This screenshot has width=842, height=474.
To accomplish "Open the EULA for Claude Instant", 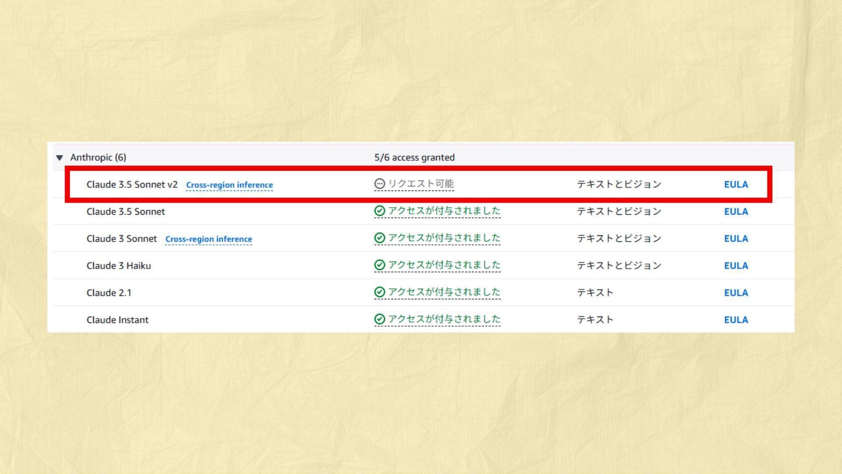I will [736, 320].
